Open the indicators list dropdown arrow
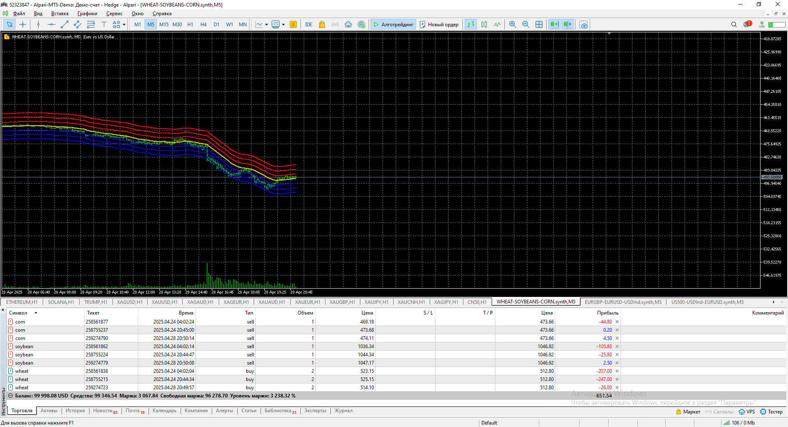Screen dimensions: 788x427 266,25
